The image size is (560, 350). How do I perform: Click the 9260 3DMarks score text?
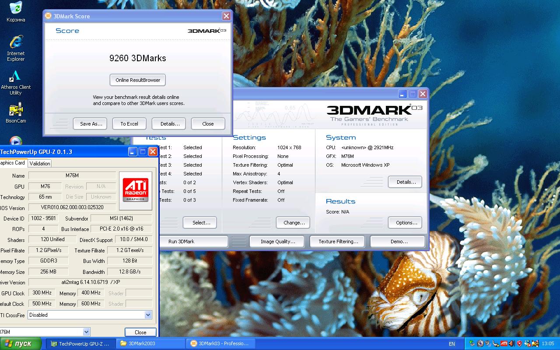click(138, 58)
